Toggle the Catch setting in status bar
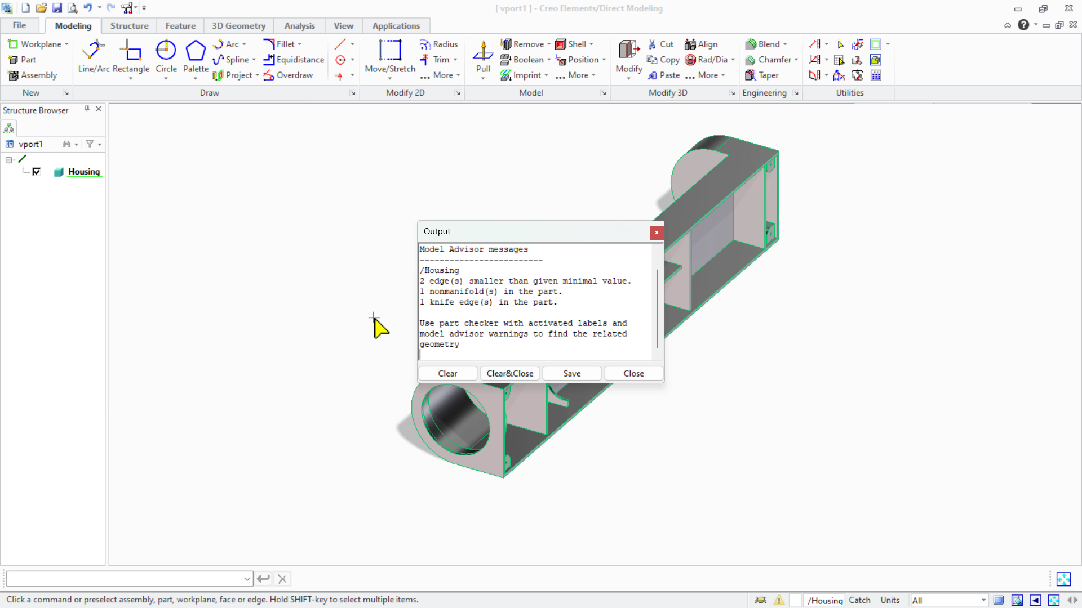 [x=859, y=600]
